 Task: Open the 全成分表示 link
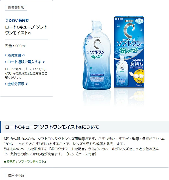point(16,84)
